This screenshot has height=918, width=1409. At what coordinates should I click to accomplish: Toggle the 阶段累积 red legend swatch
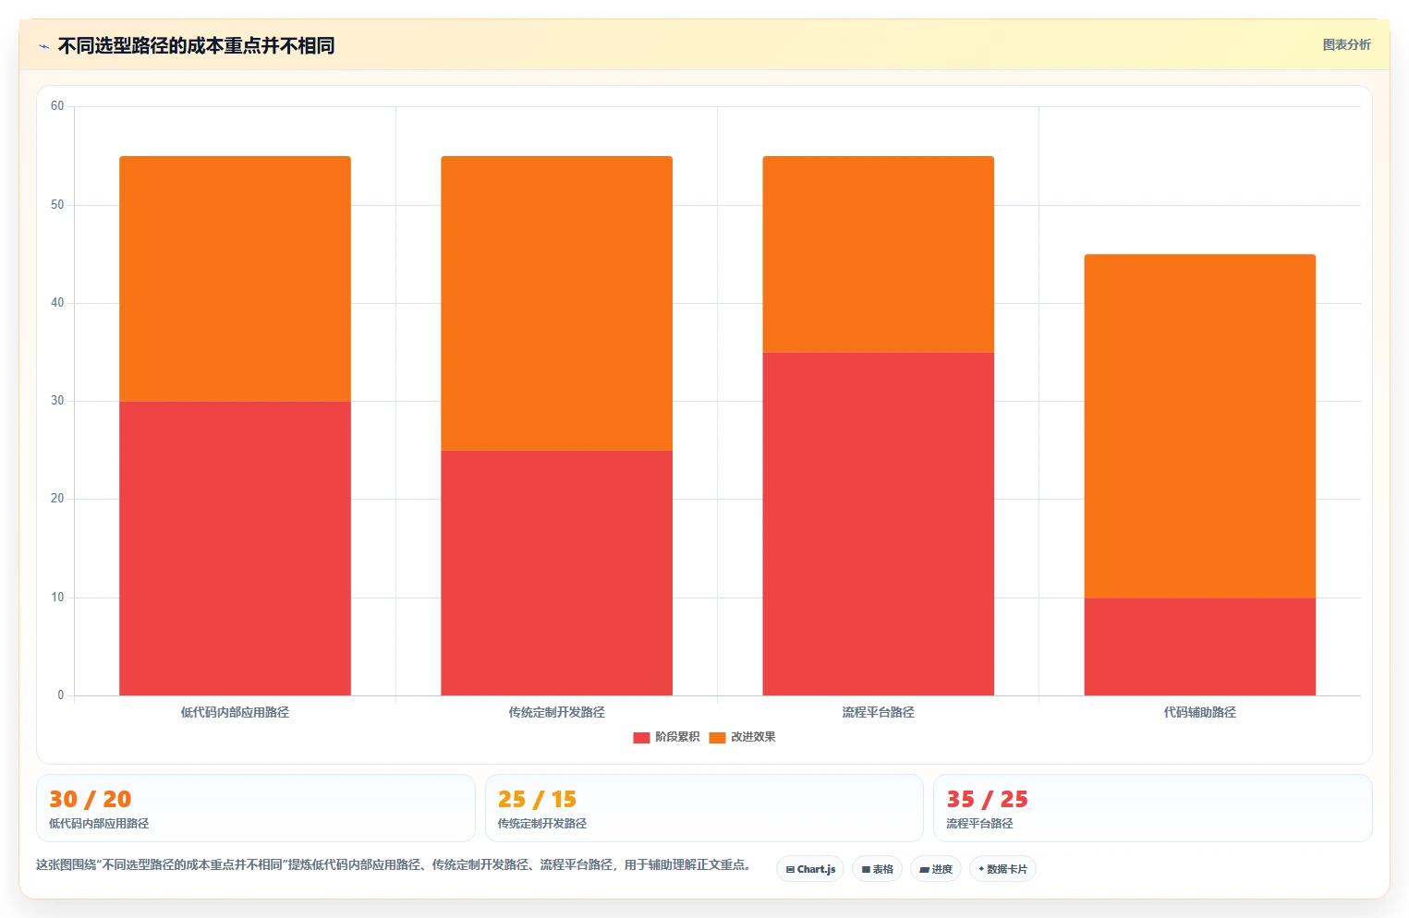(641, 737)
